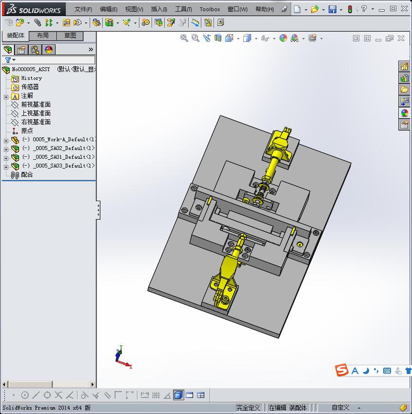Click the Insert Components icon

point(20,23)
